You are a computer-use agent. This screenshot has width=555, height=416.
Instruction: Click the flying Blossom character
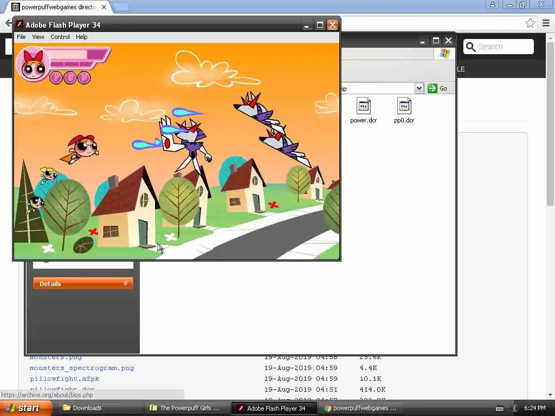click(x=80, y=148)
